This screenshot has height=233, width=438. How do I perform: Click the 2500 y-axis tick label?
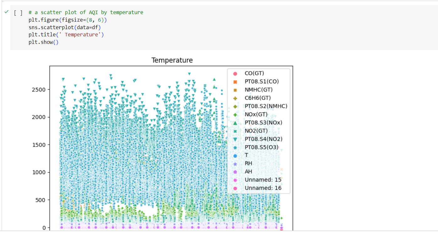tap(39, 90)
